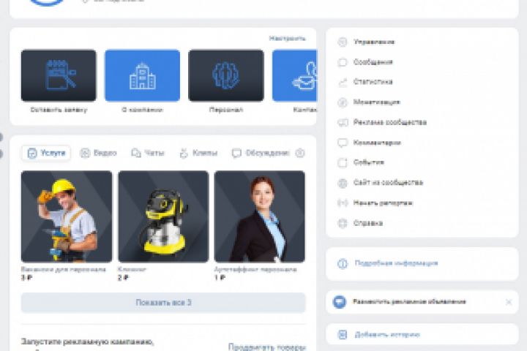The height and width of the screenshot is (351, 527).
Task: Click the Начать репортаж broadcast icon
Action: [342, 203]
